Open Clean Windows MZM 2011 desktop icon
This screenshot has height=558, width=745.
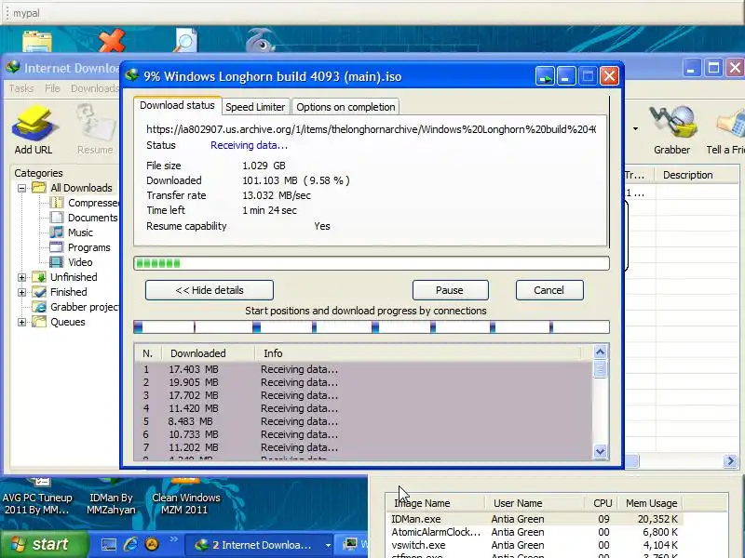pyautogui.click(x=185, y=498)
